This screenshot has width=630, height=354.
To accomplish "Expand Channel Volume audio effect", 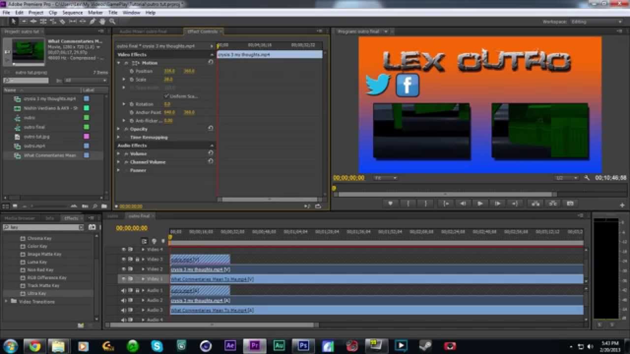I will [x=119, y=162].
